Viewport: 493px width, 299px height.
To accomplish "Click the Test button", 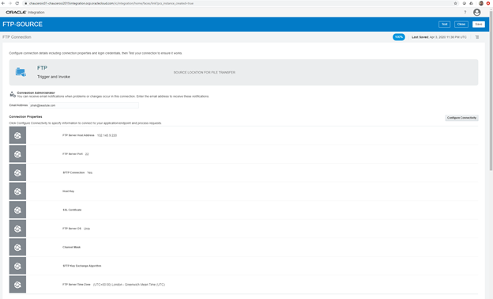I will pos(444,25).
